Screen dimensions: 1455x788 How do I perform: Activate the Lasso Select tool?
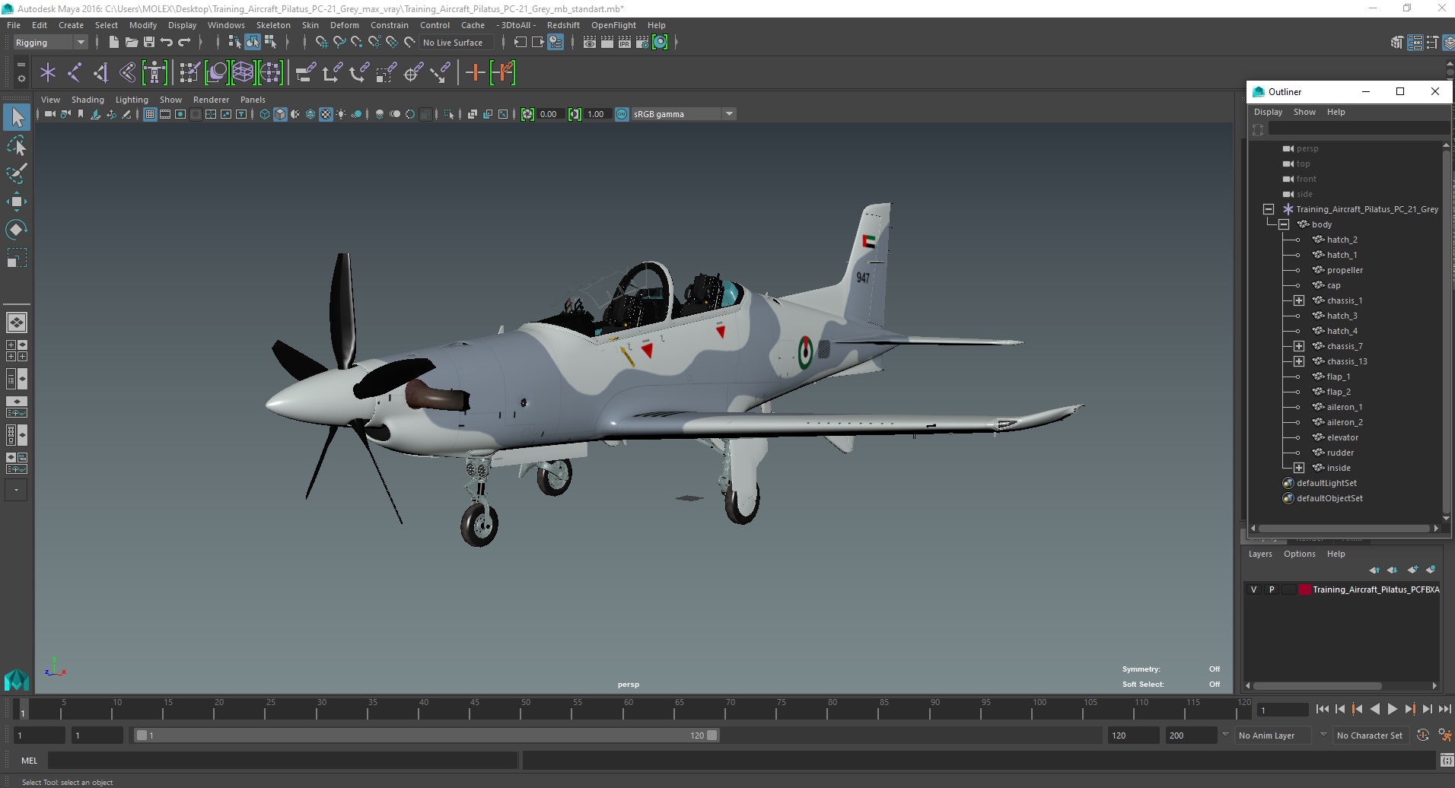(x=17, y=145)
